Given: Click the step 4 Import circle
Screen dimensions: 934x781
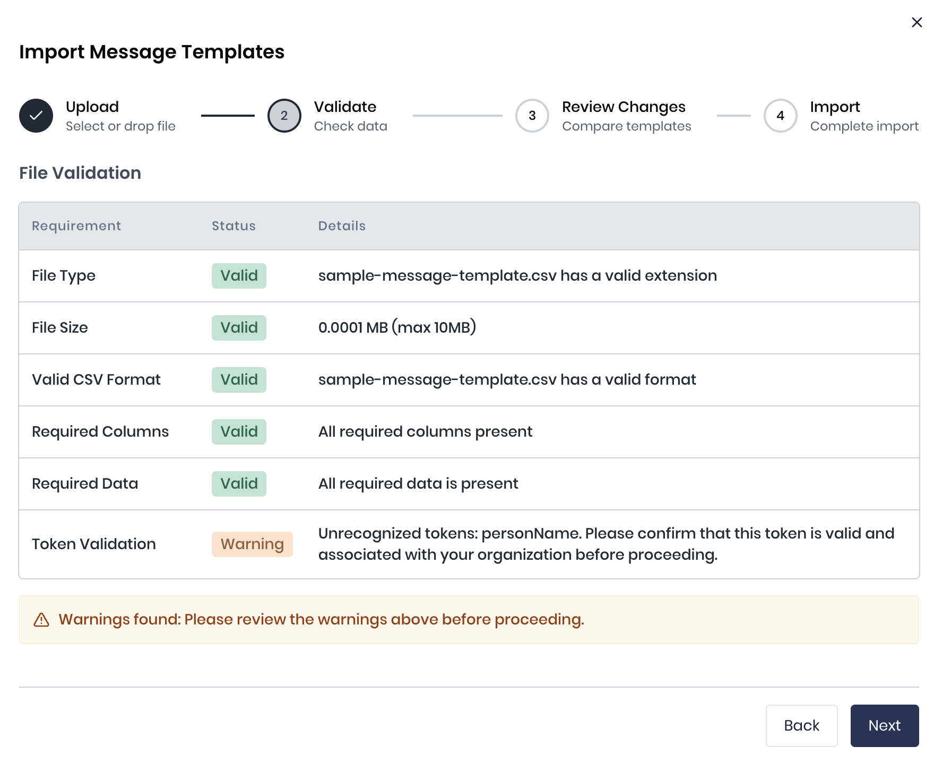Looking at the screenshot, I should coord(780,116).
